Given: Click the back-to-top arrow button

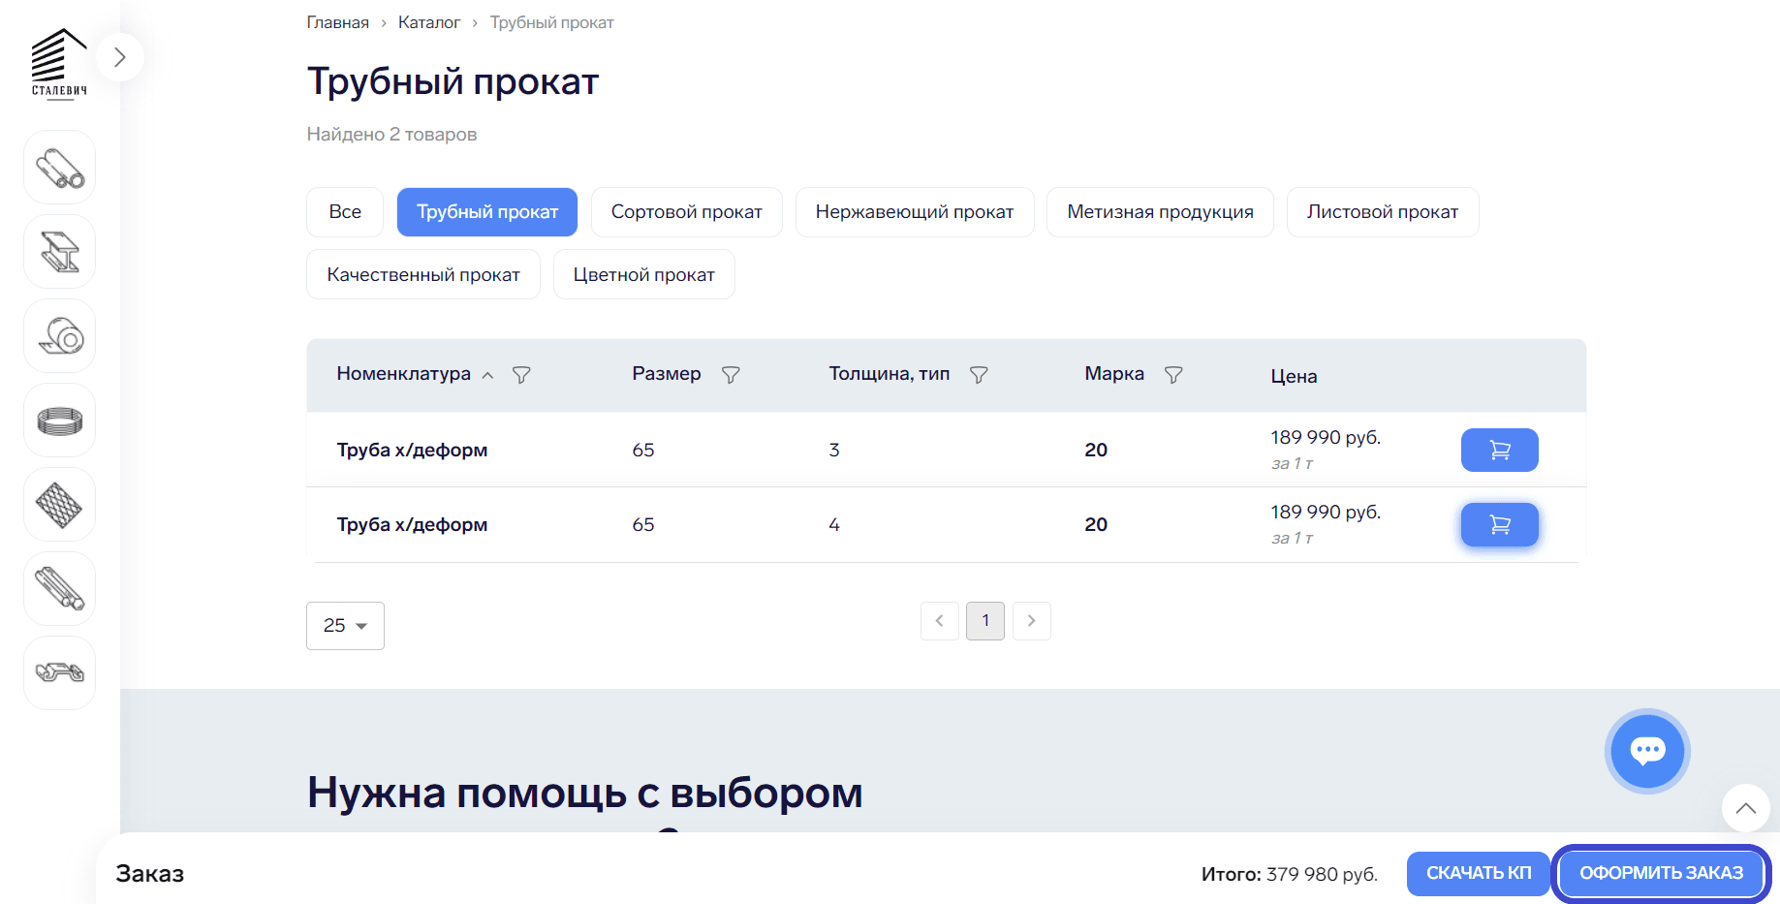Looking at the screenshot, I should click(1746, 808).
